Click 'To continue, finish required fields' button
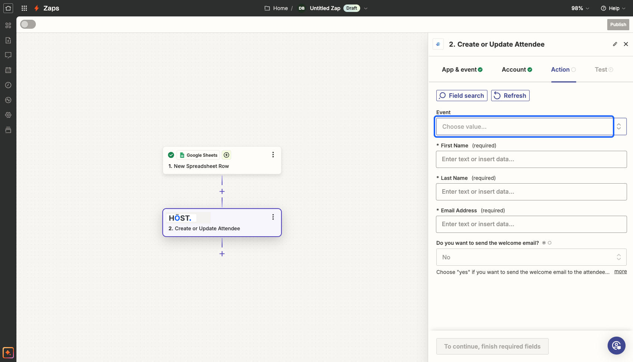633x362 pixels. 492,346
